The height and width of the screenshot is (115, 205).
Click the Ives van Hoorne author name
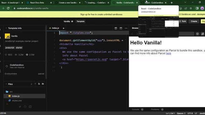click(x=17, y=67)
